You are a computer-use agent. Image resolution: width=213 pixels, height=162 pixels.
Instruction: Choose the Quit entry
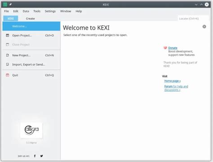(31, 75)
